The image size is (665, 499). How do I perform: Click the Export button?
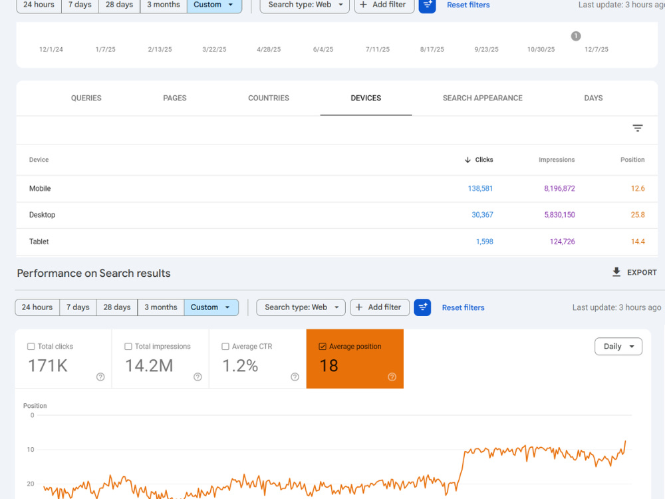pos(634,272)
